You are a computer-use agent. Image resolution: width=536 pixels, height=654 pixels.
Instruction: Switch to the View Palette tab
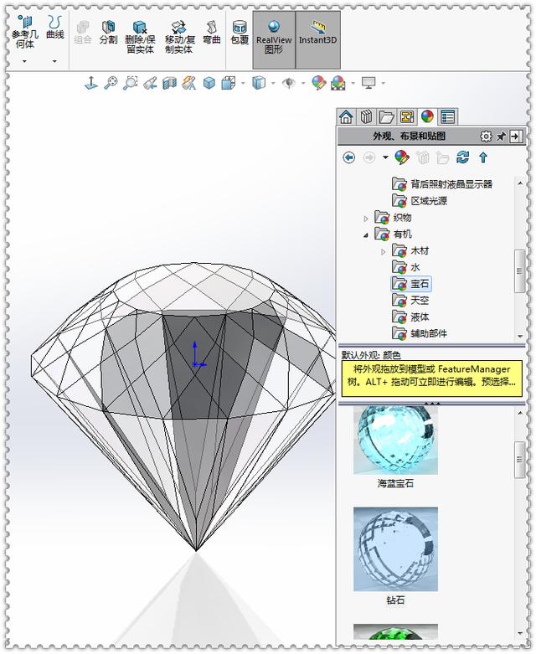point(407,117)
